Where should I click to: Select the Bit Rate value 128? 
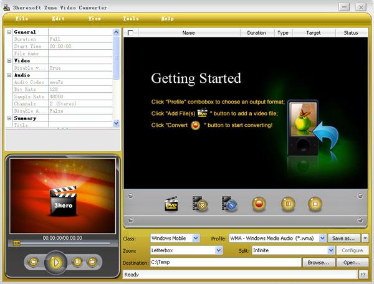coord(80,89)
